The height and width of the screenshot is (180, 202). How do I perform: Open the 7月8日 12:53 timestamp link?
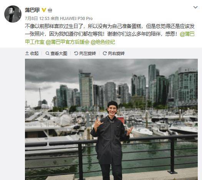click(x=37, y=18)
